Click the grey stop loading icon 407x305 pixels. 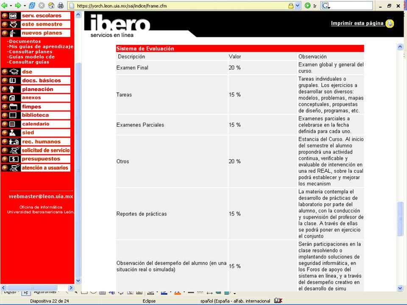(42, 6)
